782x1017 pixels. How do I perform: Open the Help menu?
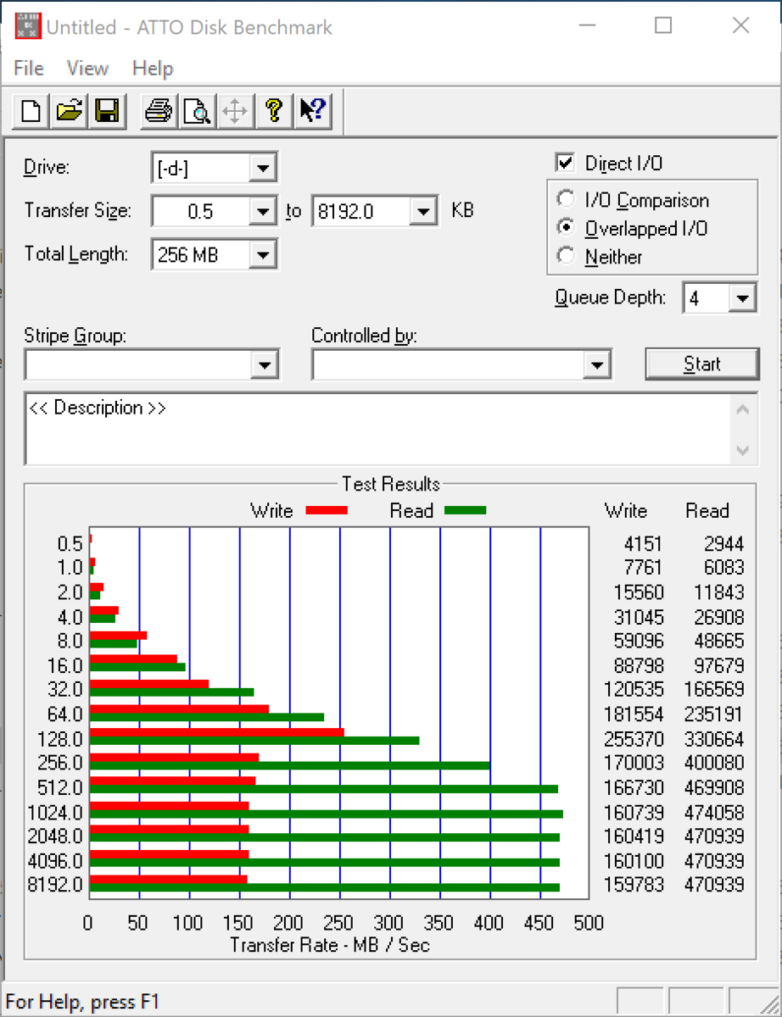click(x=153, y=69)
